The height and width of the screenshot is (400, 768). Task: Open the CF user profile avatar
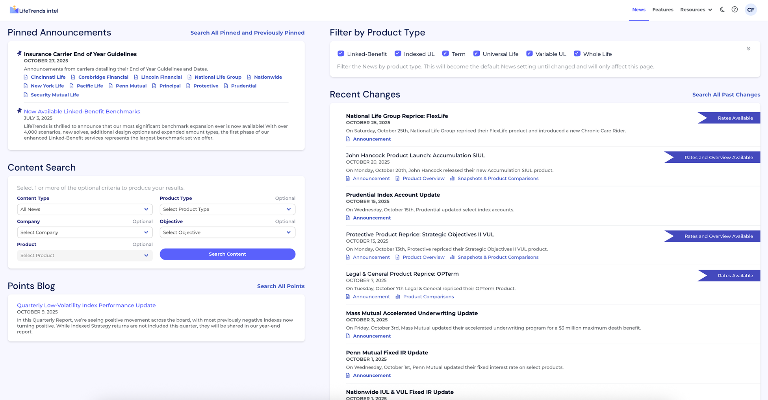(751, 10)
